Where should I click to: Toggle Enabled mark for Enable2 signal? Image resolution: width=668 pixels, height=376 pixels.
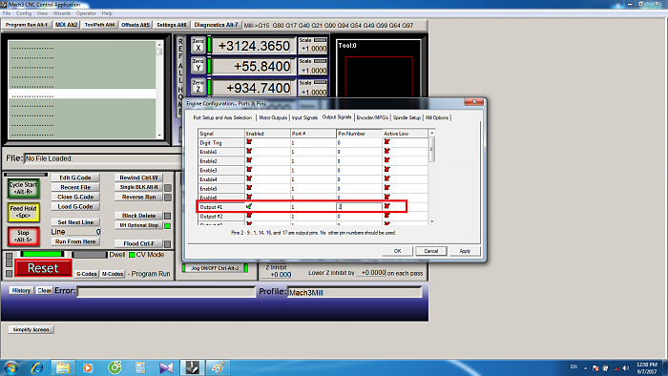[249, 160]
